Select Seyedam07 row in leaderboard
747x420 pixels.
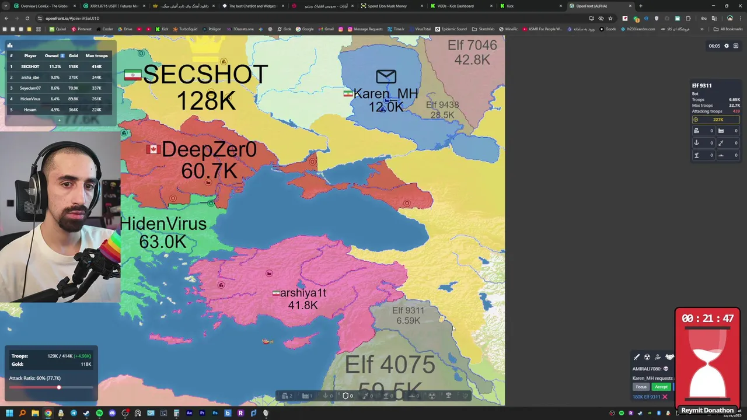[58, 88]
